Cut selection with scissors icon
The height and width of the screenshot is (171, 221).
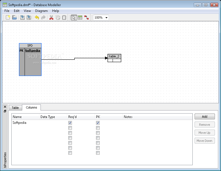tap(51, 17)
